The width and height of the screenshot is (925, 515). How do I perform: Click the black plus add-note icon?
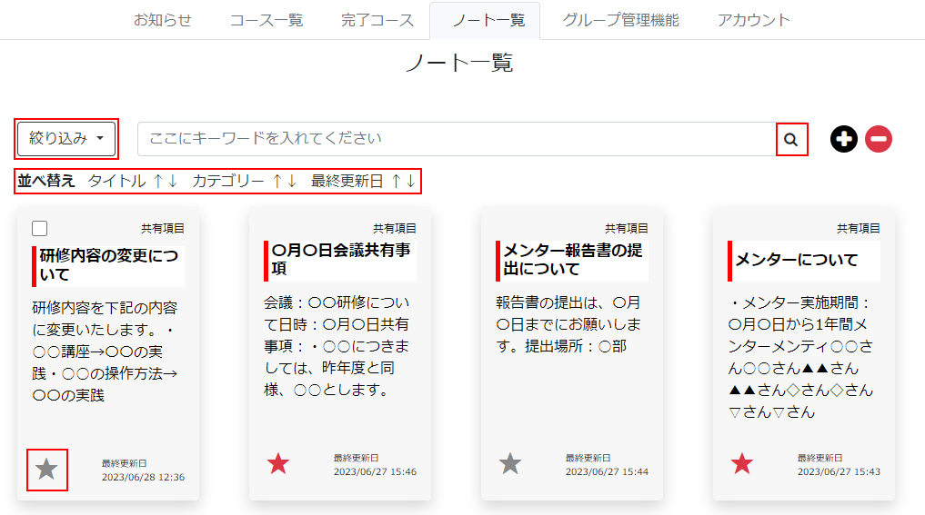pos(844,139)
